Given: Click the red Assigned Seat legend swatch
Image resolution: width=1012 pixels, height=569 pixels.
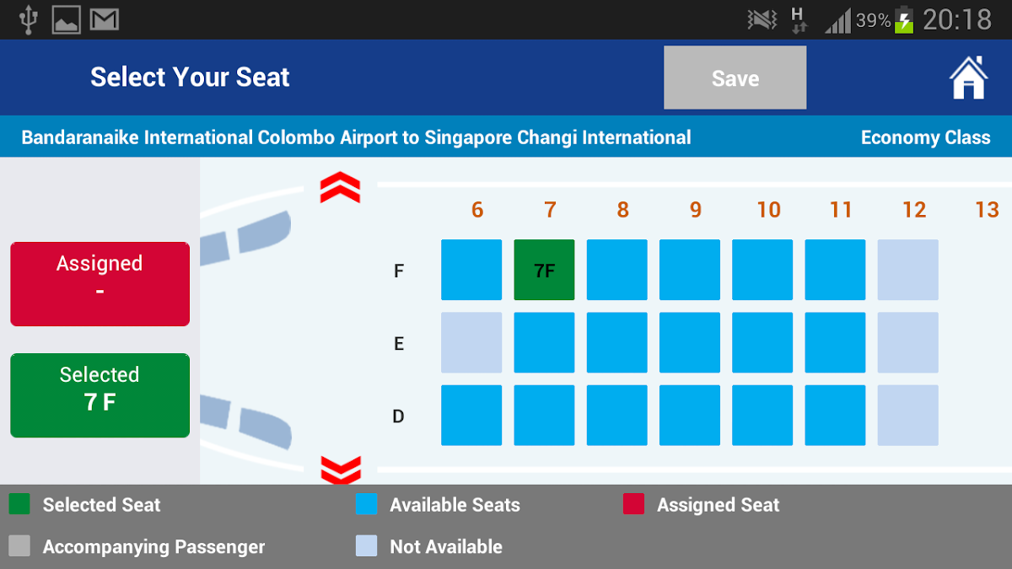Looking at the screenshot, I should click(x=633, y=504).
